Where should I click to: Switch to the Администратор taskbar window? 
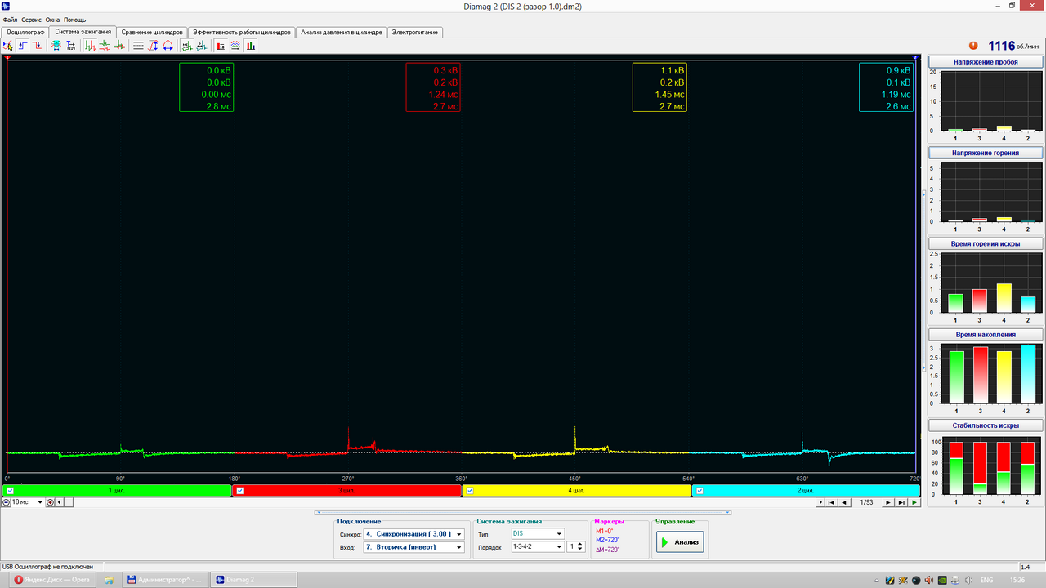click(167, 579)
